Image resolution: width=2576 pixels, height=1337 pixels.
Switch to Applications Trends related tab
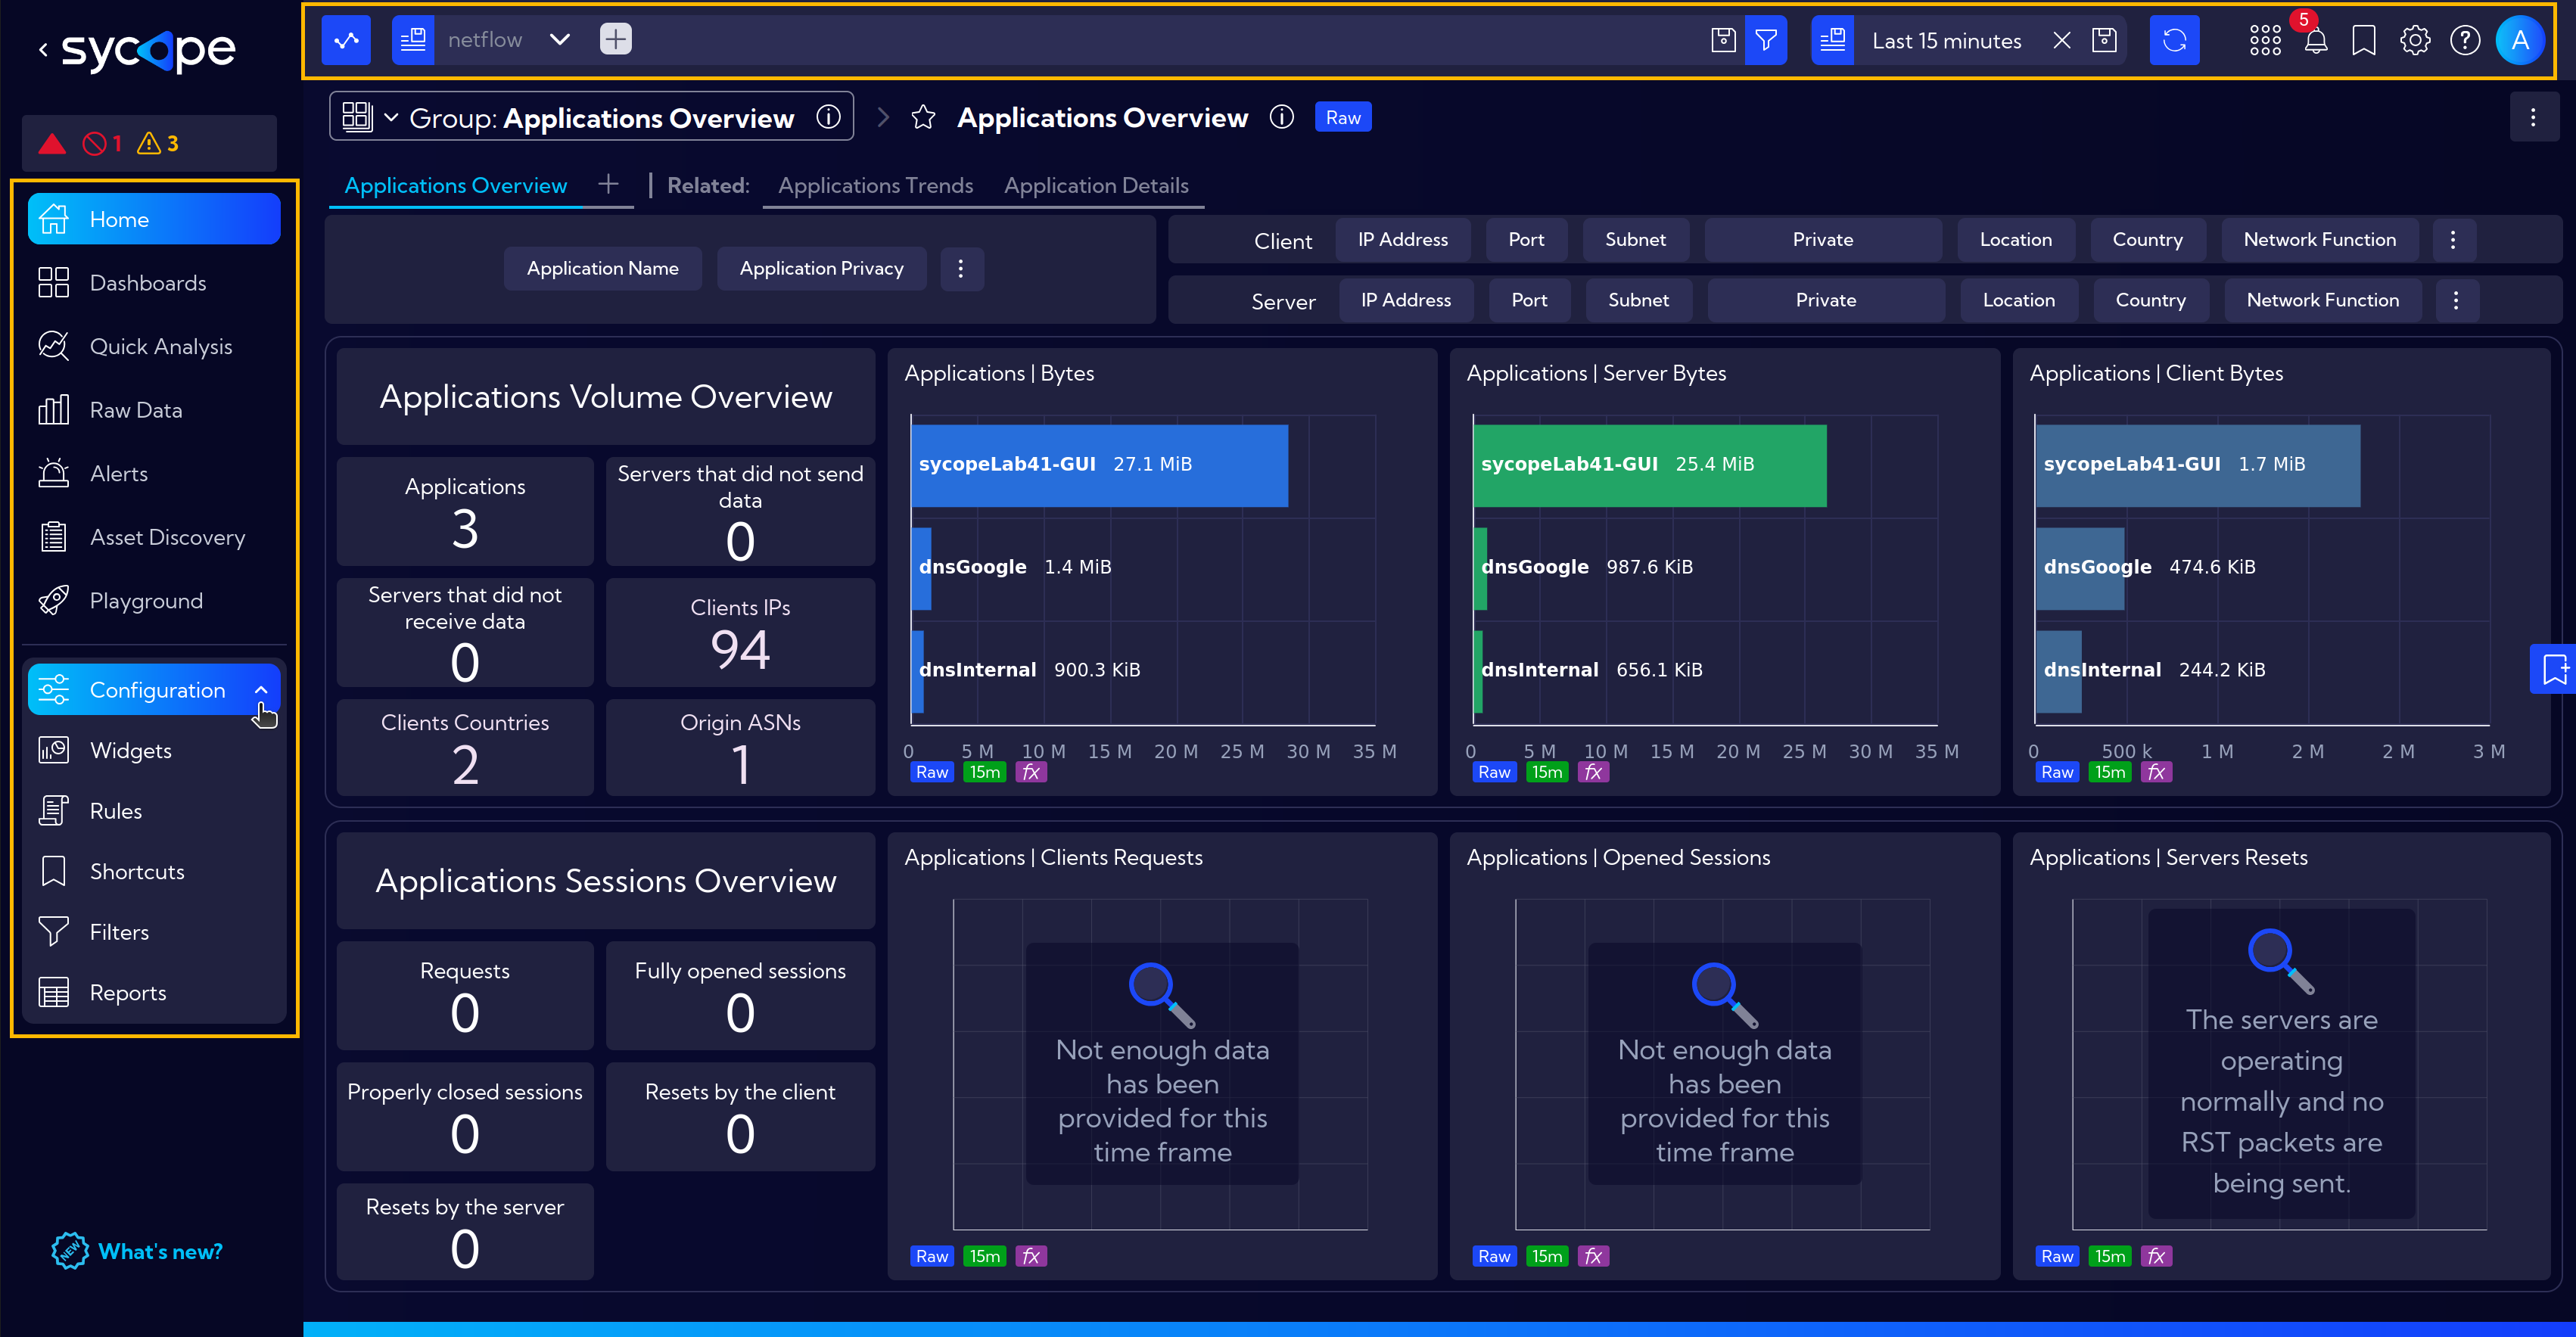[875, 185]
